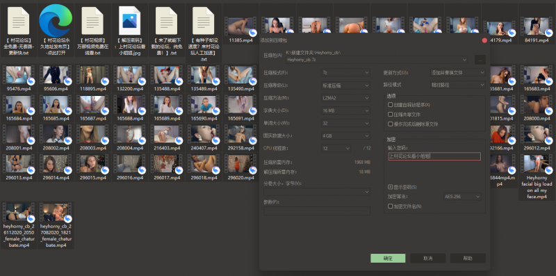Select heyhorny_cb_27082020_1821 mp4 file
Viewport: 556px width, 276px height.
tap(56, 225)
